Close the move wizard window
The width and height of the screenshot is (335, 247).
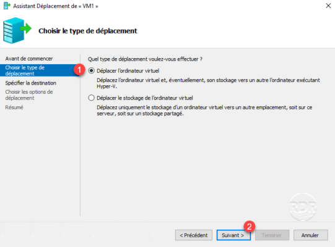pyautogui.click(x=328, y=6)
